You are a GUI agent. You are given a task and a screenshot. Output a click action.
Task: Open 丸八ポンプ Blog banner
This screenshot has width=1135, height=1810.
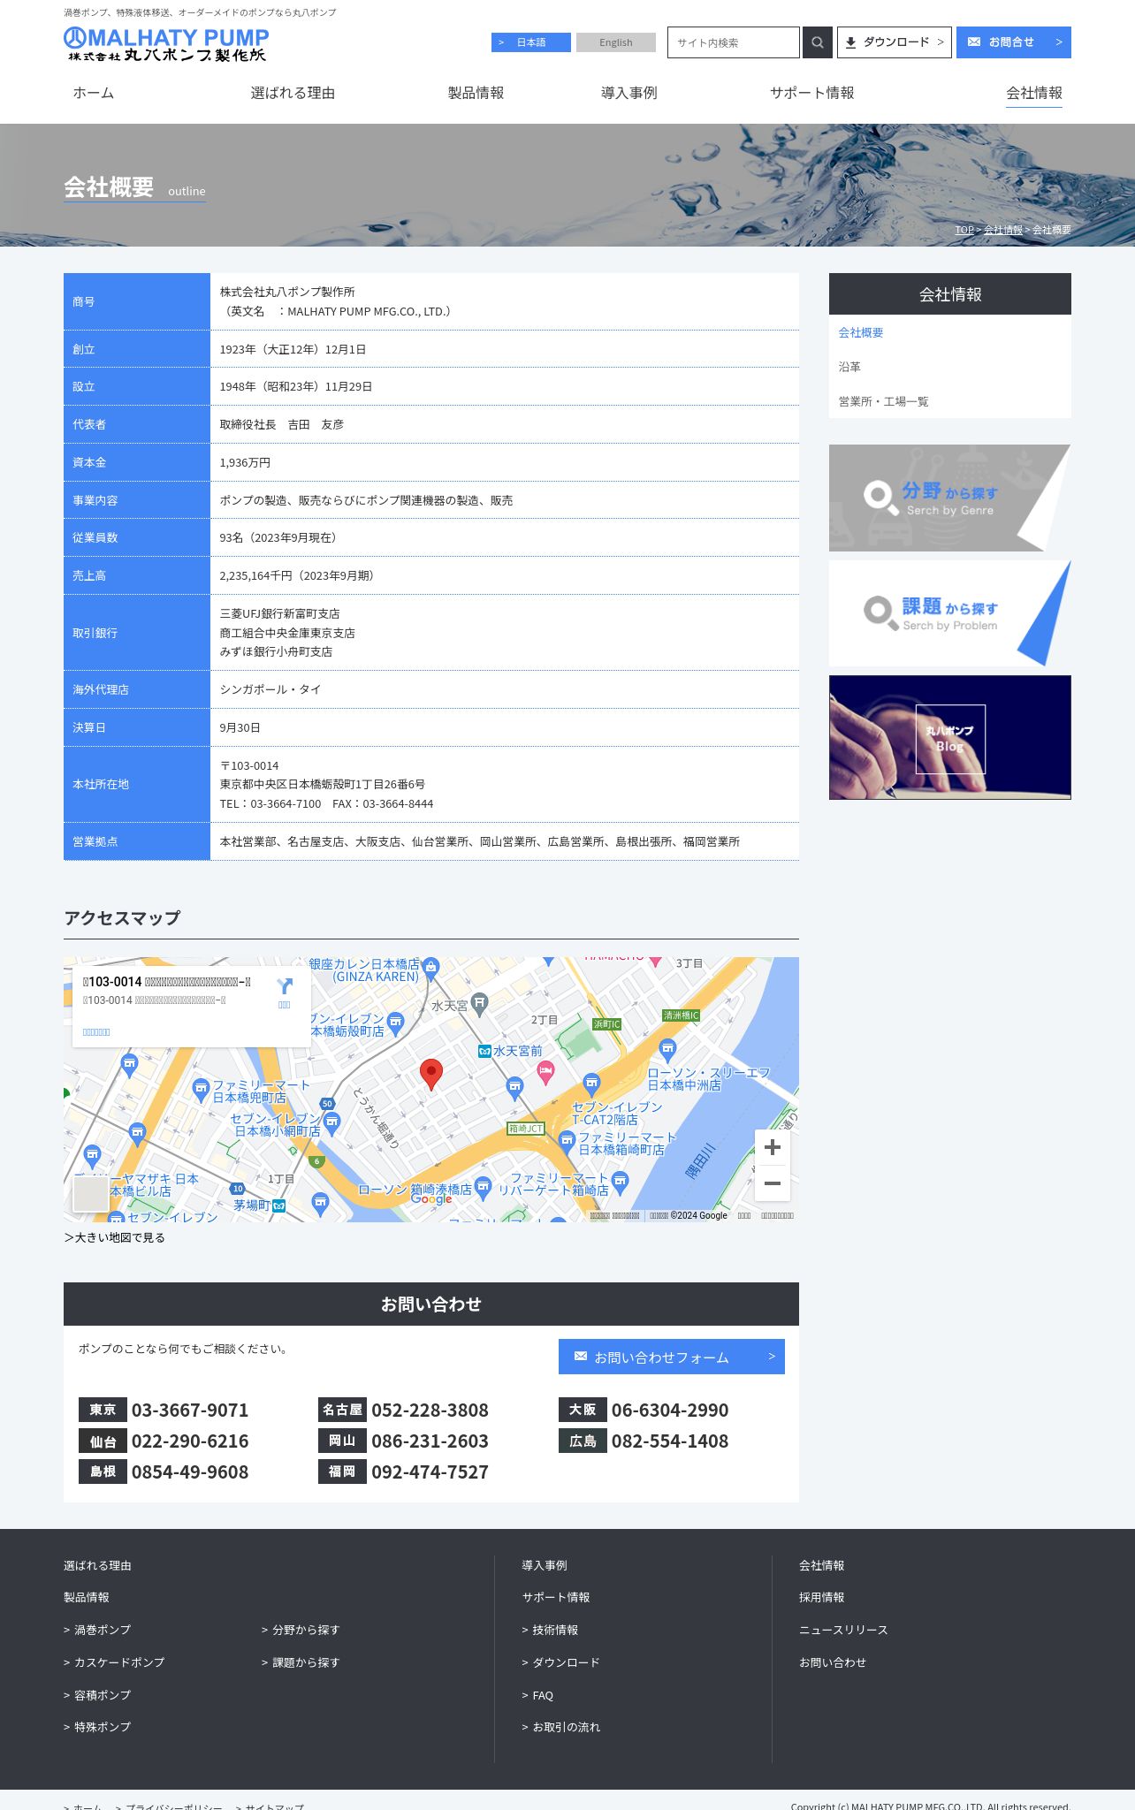coord(950,738)
